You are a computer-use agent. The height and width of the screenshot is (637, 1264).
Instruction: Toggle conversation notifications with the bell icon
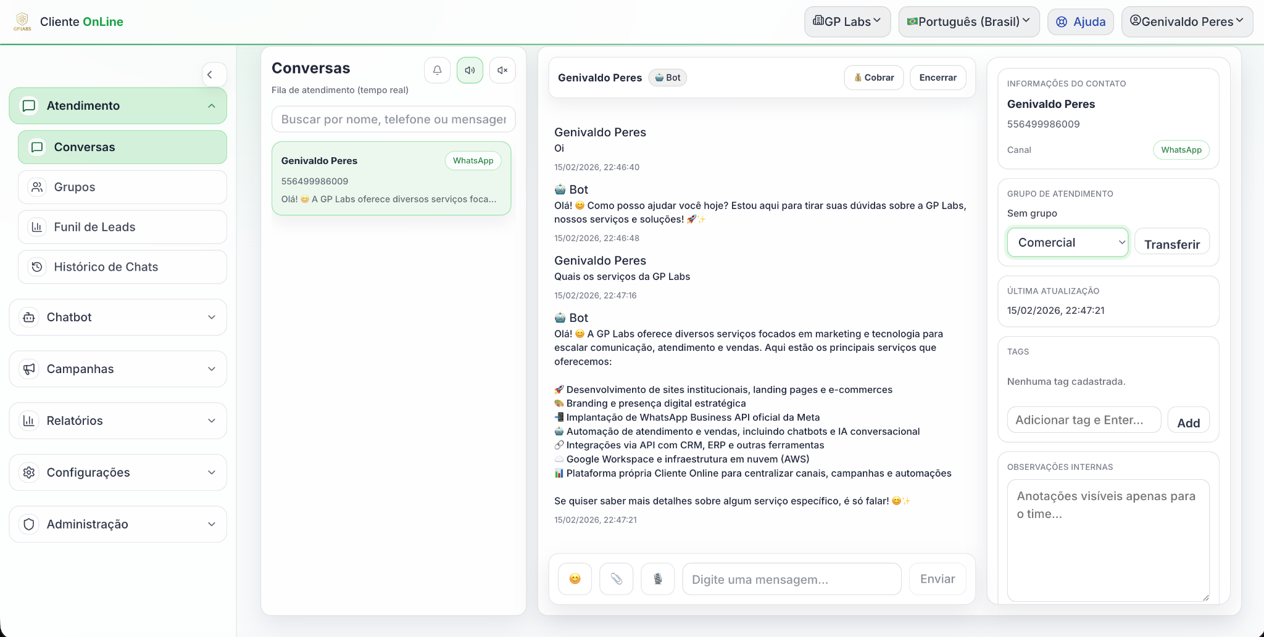point(437,70)
